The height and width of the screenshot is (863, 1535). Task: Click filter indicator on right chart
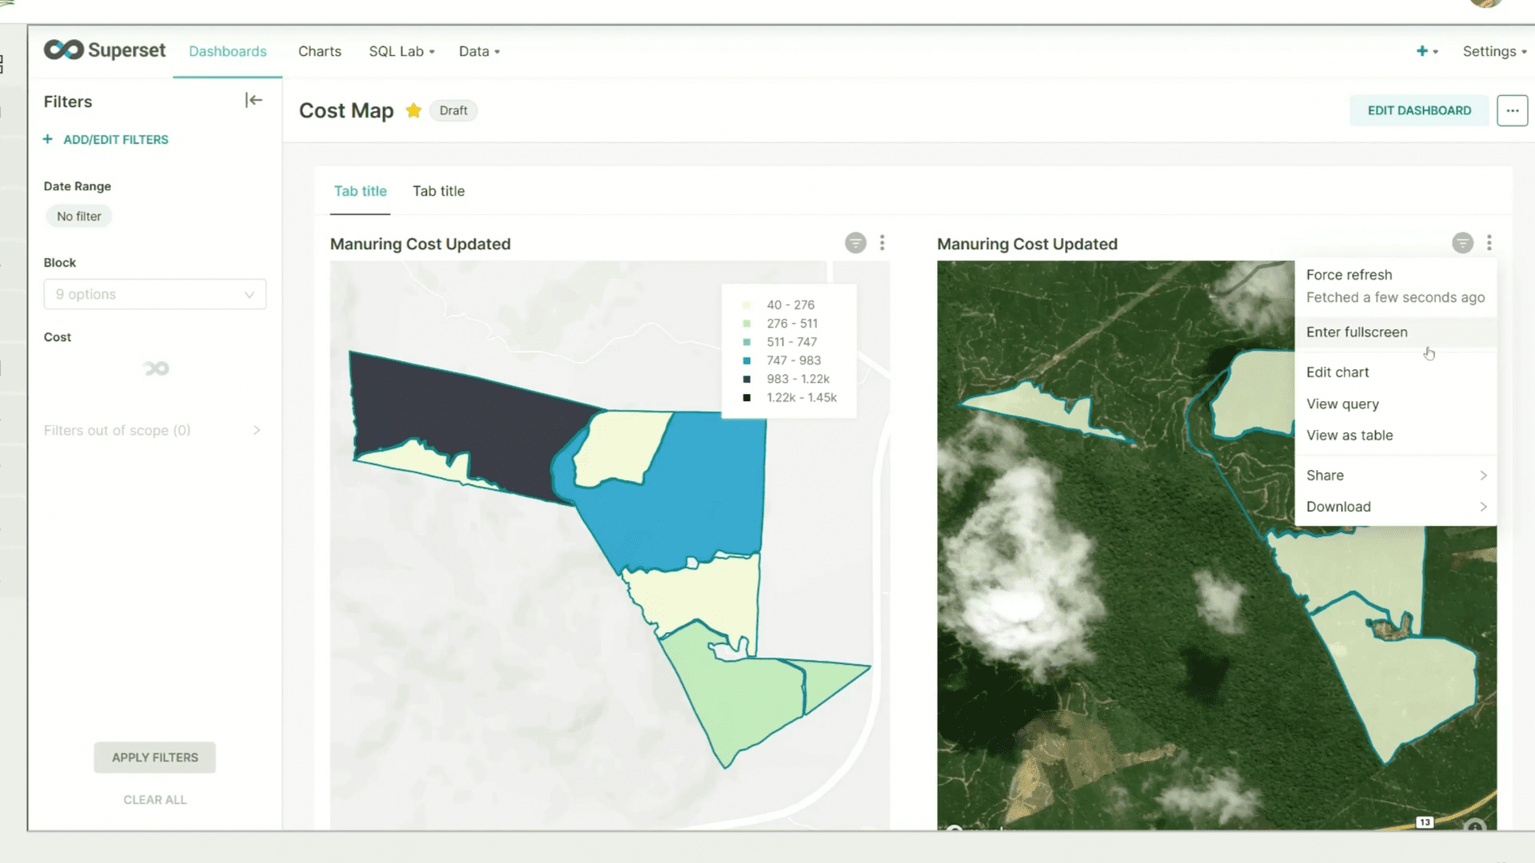click(1462, 243)
